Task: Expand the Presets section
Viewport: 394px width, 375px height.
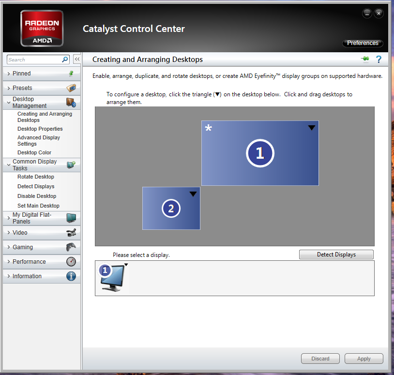Action: pos(9,88)
